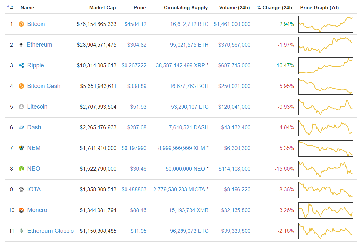Click the Bitcoin coin logo icon
363x242 pixels.
[x=21, y=24]
